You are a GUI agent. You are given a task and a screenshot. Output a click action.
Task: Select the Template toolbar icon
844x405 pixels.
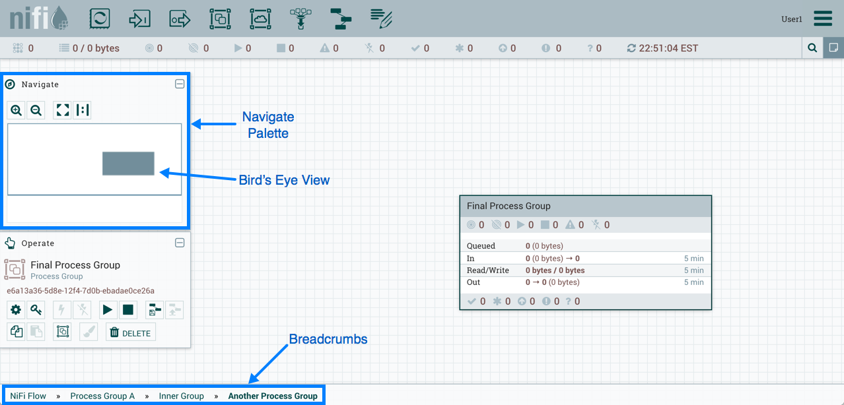[x=341, y=18]
